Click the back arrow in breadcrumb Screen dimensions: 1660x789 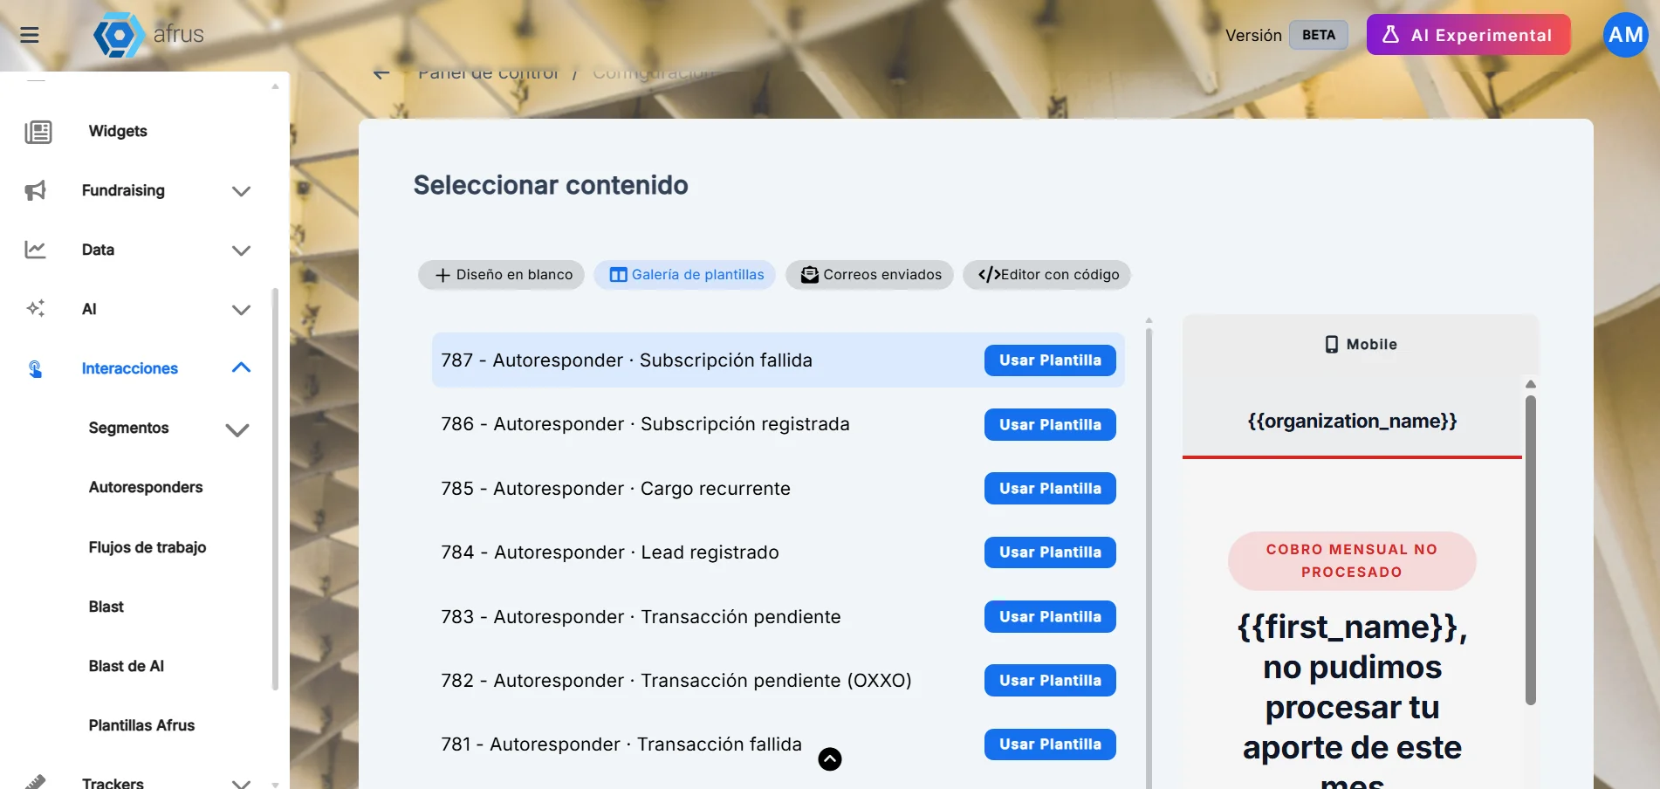[x=381, y=73]
